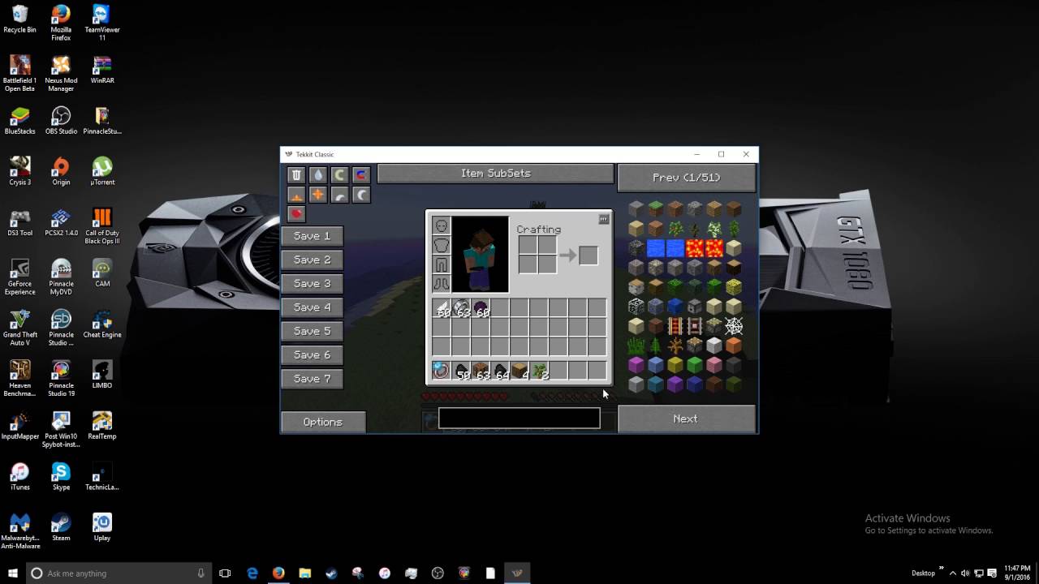Viewport: 1039px width, 584px height.
Task: Toggle rain with the water drop icon
Action: coord(318,175)
